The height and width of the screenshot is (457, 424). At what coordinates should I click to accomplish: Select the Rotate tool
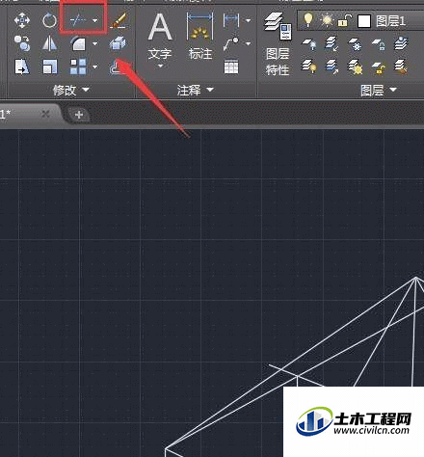49,20
